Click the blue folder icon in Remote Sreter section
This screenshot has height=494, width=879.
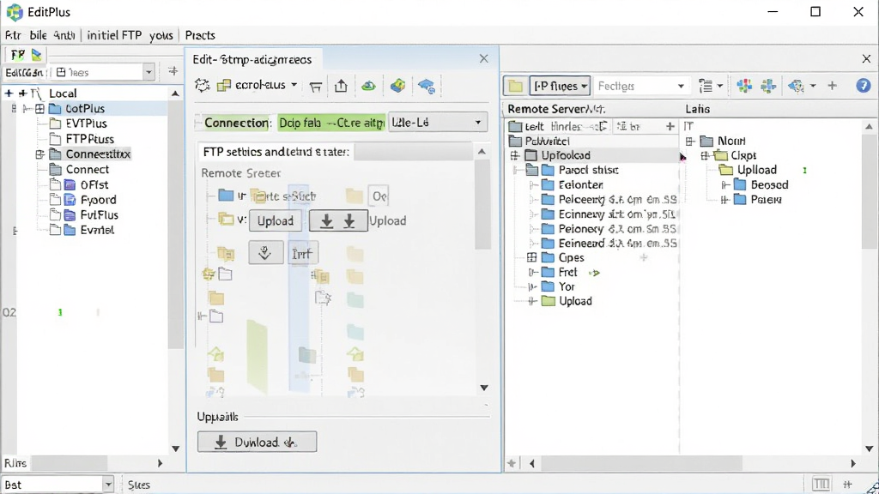point(226,196)
